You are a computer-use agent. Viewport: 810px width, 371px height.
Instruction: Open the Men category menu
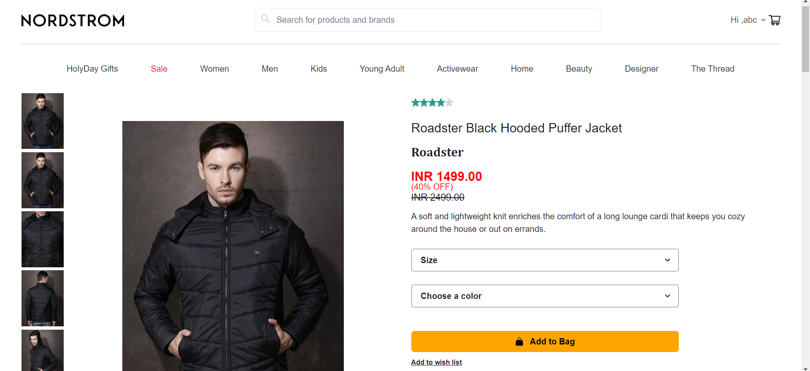tap(270, 69)
